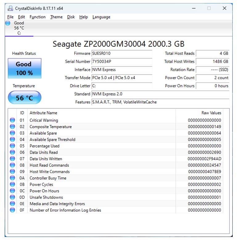The height and width of the screenshot is (240, 237).
Task: Click the Available Spare row status orb
Action: point(12,133)
